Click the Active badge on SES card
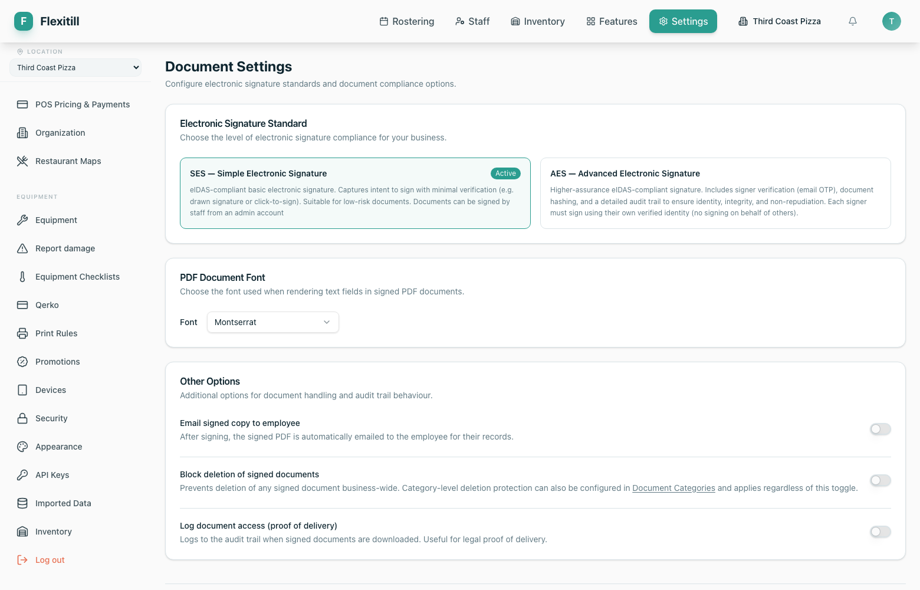This screenshot has width=920, height=590. coord(505,173)
